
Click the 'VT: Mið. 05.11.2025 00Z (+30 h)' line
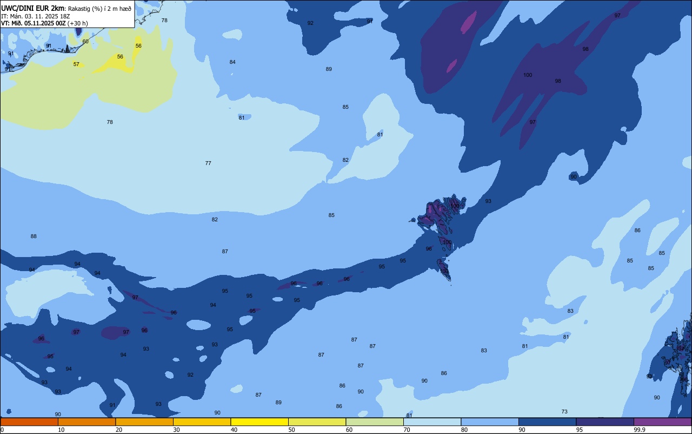[x=44, y=23]
